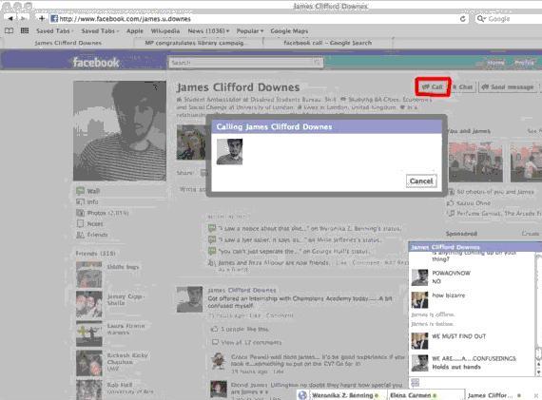Click the caller thumbnail in the calling dialog

click(x=229, y=151)
